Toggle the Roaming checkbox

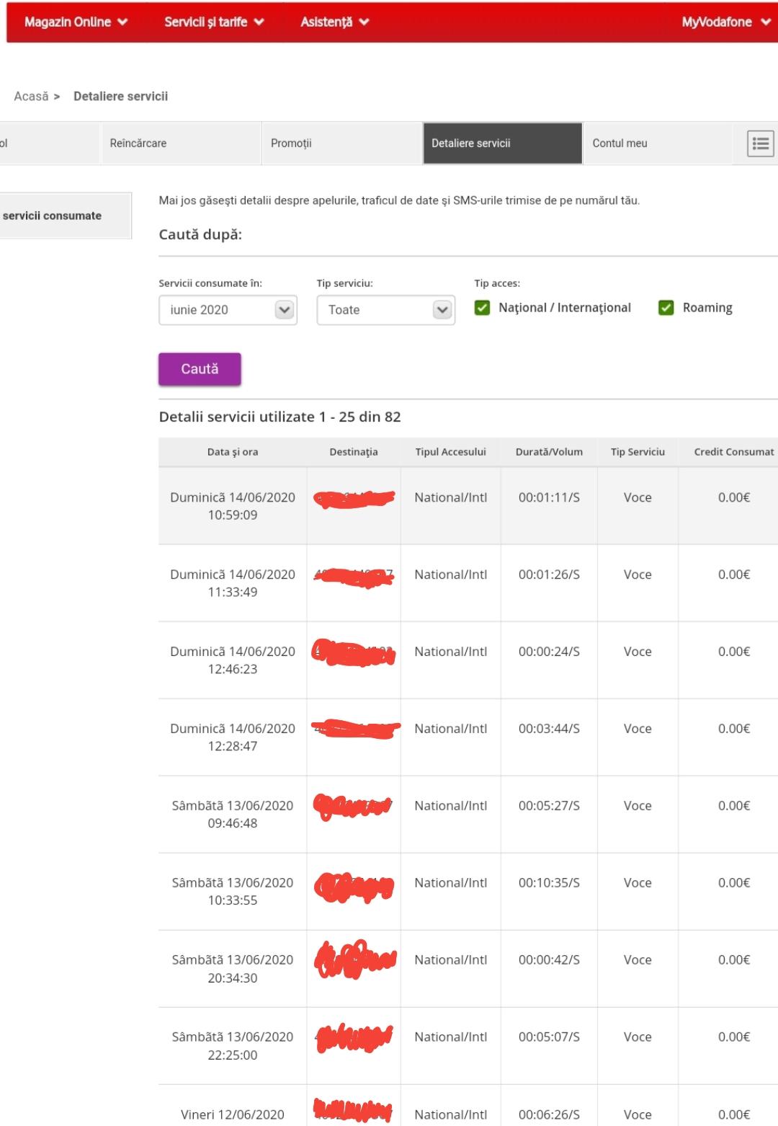click(666, 308)
